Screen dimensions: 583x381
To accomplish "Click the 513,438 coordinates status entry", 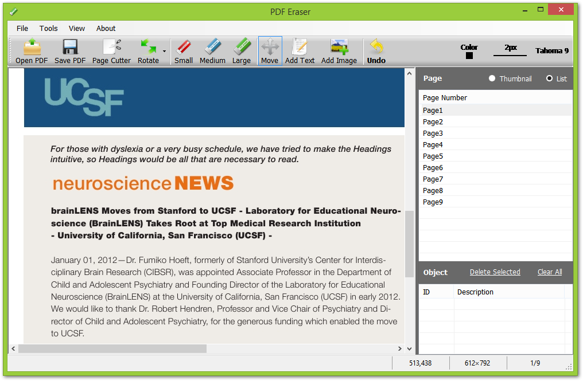I will coord(421,363).
